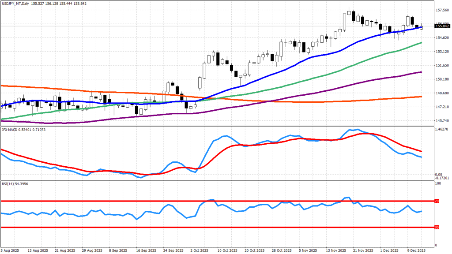
Task: Click the latest candlestick on the chart
Action: pyautogui.click(x=422, y=27)
